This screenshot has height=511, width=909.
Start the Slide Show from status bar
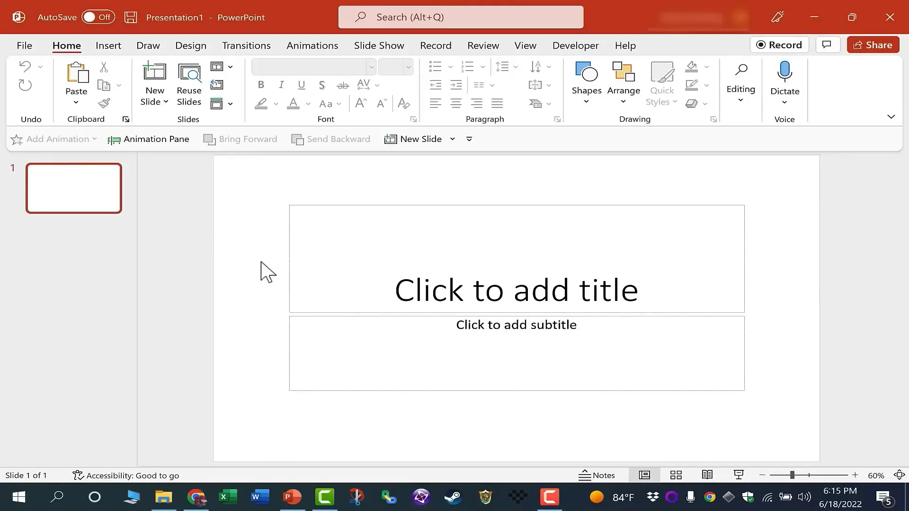pos(739,475)
